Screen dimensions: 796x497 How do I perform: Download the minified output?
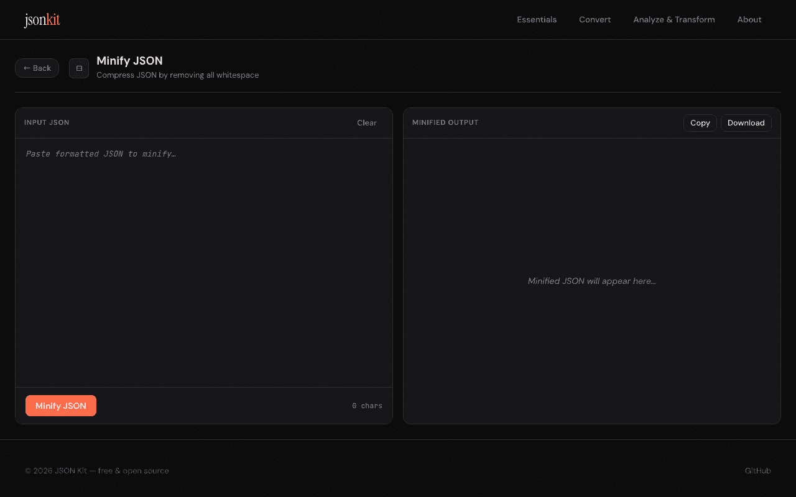click(746, 123)
